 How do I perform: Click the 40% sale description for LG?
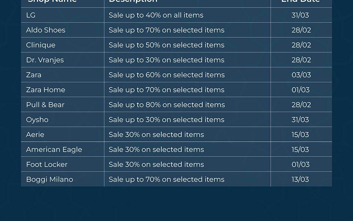point(156,15)
